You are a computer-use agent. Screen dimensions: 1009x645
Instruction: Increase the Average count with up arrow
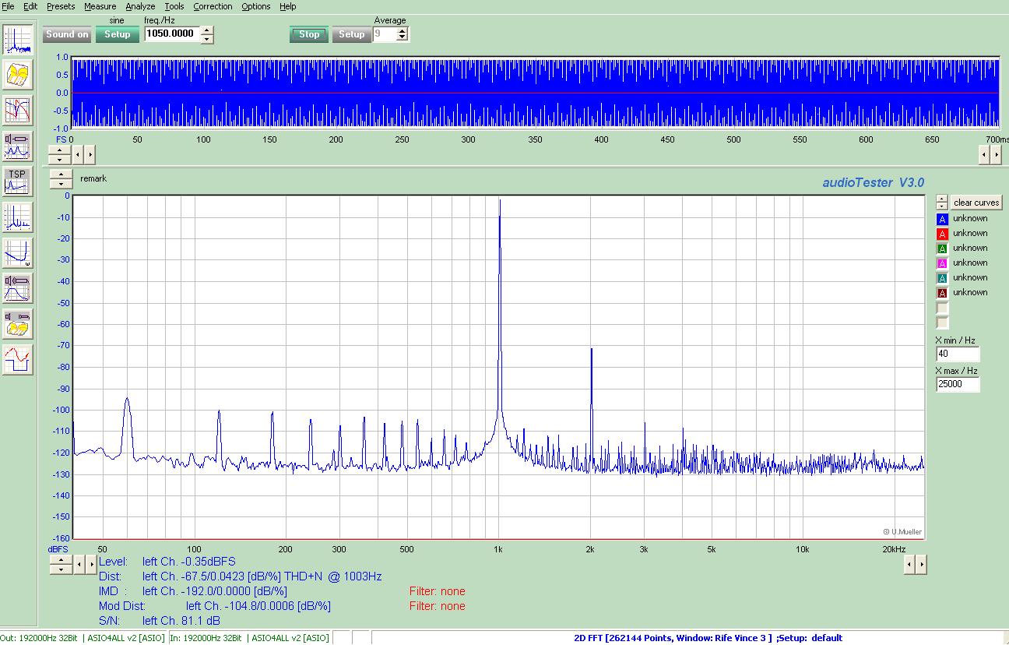coord(402,30)
